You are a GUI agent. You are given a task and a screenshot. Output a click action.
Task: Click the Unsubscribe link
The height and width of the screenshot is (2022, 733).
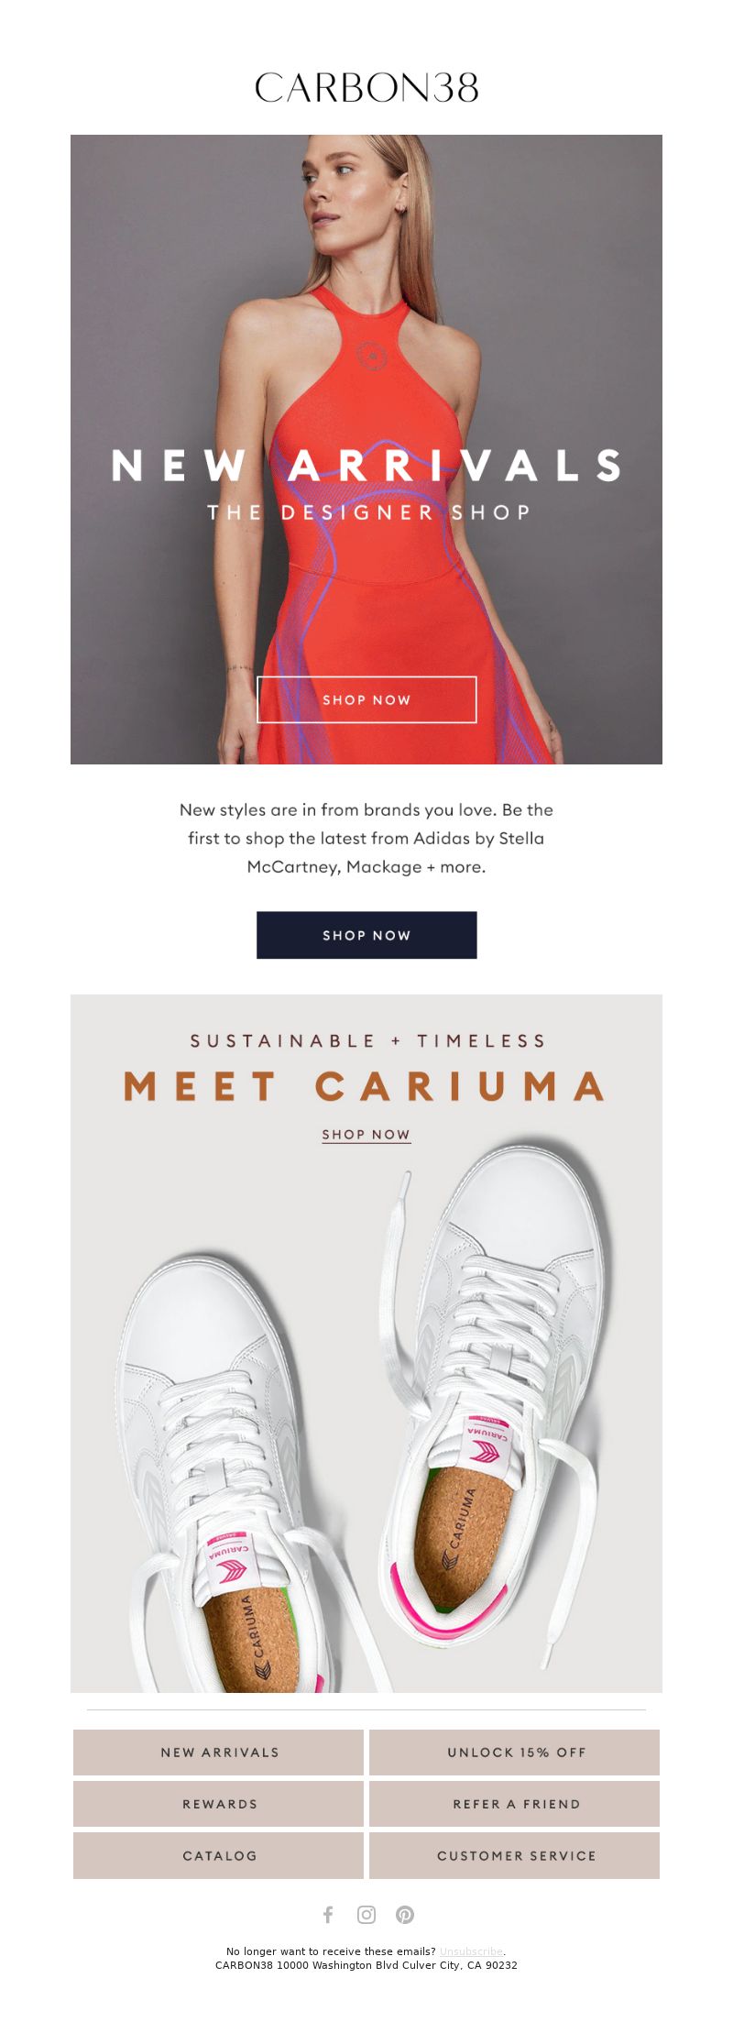pyautogui.click(x=471, y=1951)
